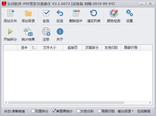Click 删除选中 to delete selected files

click(76, 16)
